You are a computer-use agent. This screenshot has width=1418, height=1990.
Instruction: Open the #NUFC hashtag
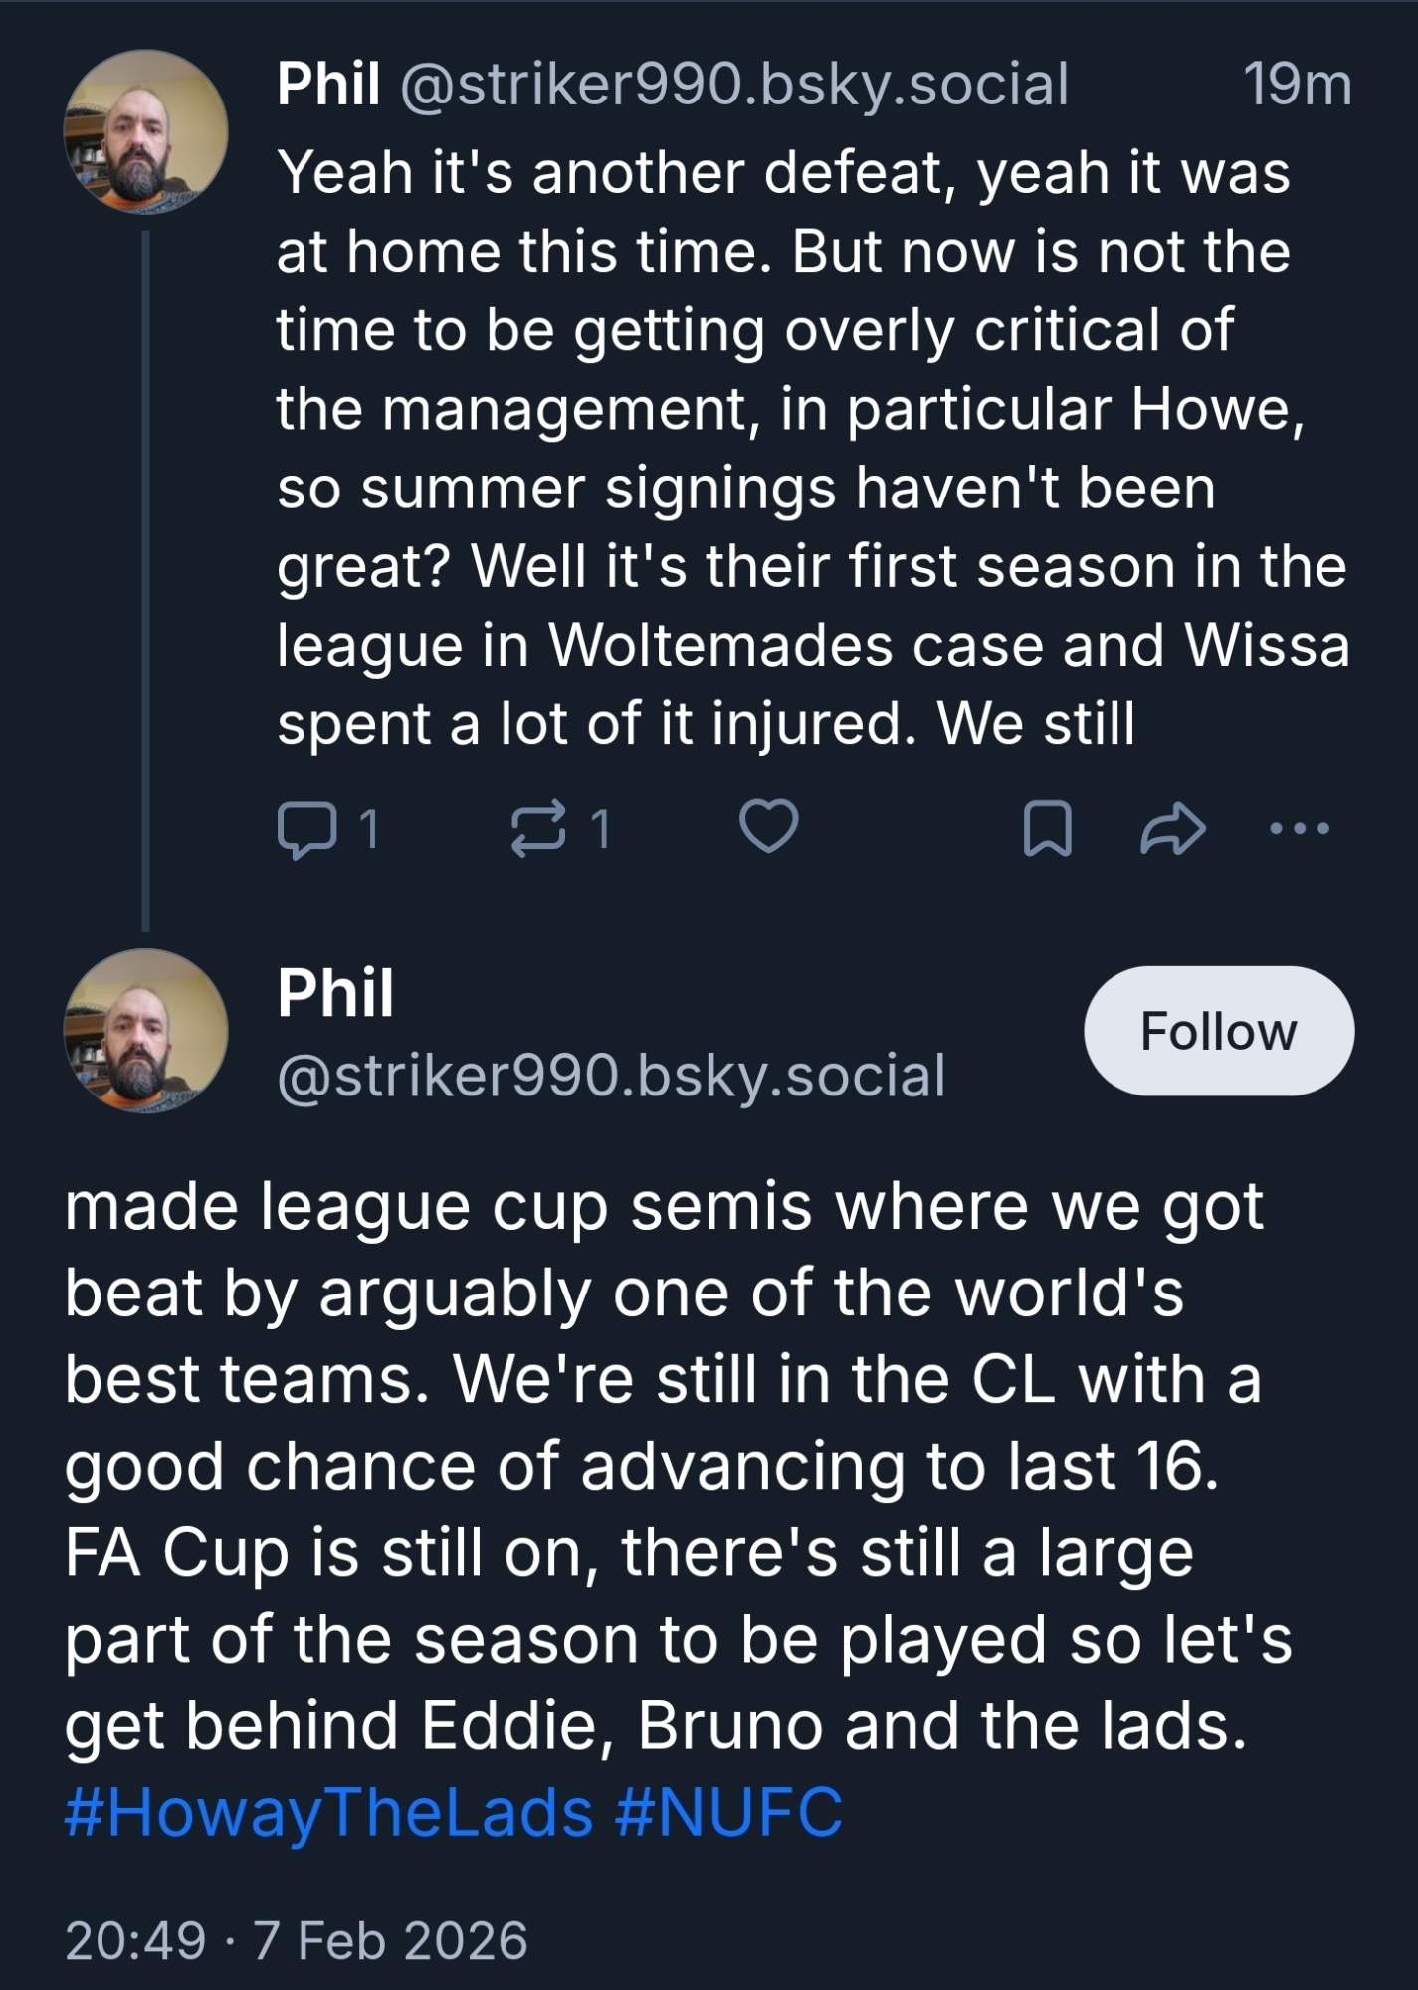tap(728, 1812)
